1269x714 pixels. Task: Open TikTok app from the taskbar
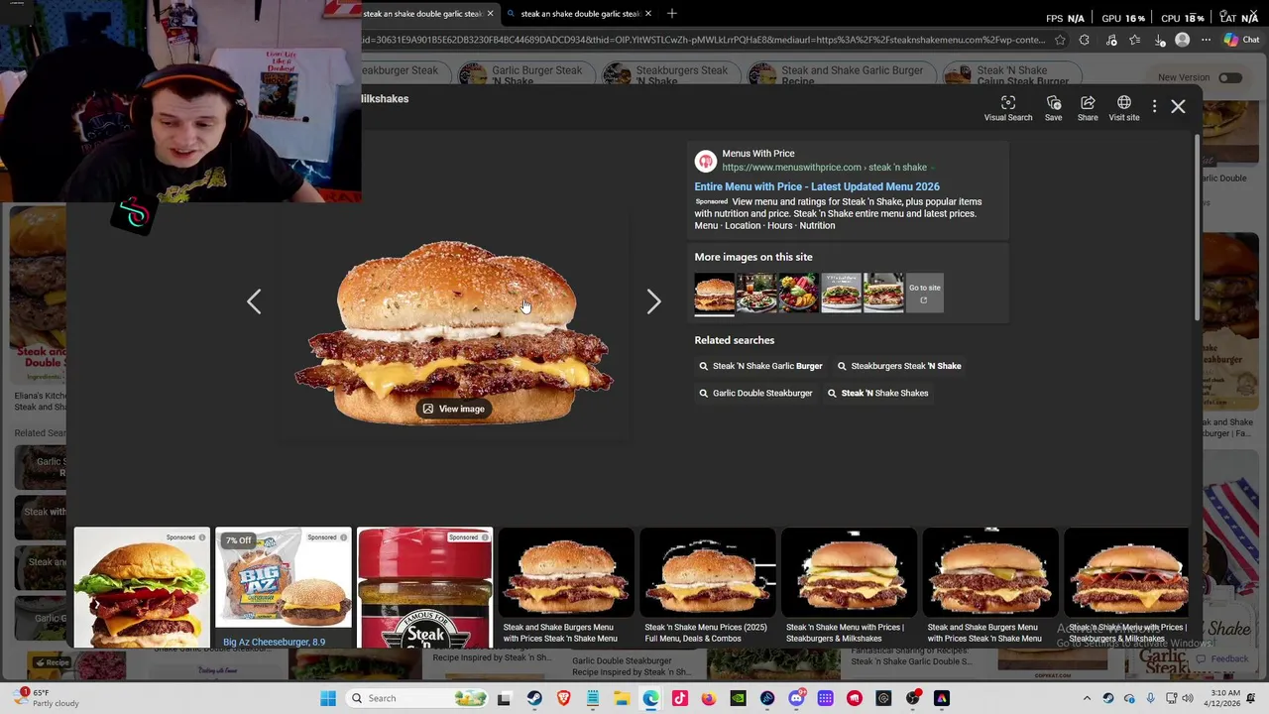click(680, 698)
